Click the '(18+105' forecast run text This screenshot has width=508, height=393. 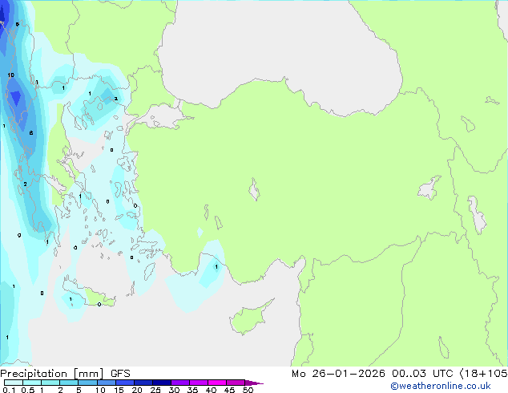(x=483, y=374)
